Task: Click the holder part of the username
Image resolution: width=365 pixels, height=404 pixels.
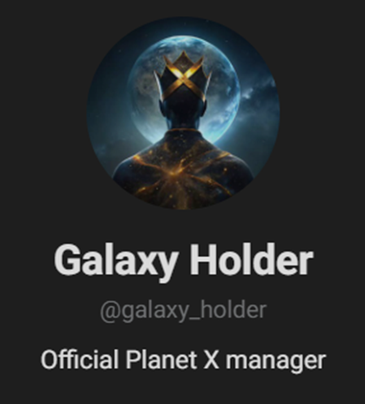Action: (231, 310)
